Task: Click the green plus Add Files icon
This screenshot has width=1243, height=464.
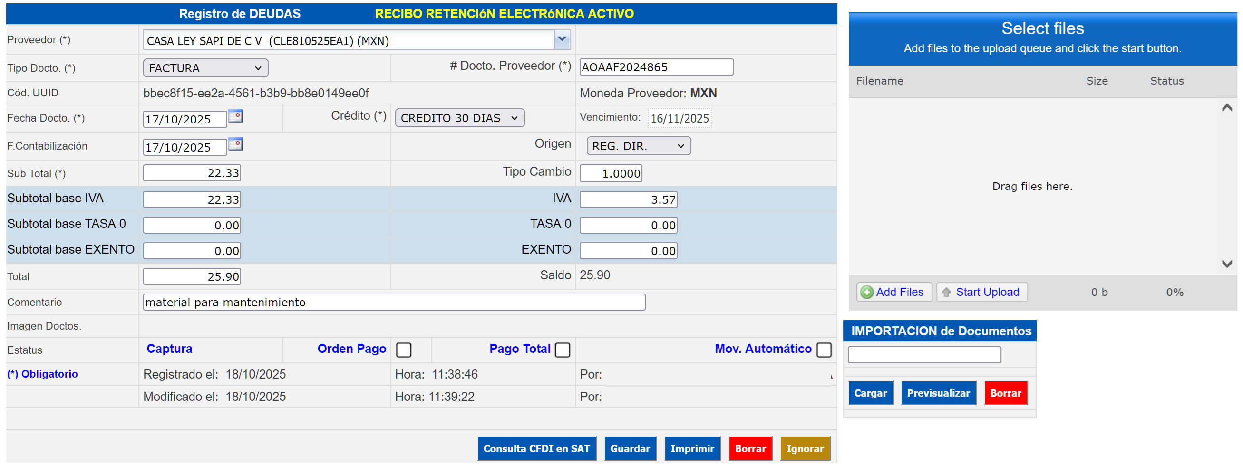Action: (866, 293)
